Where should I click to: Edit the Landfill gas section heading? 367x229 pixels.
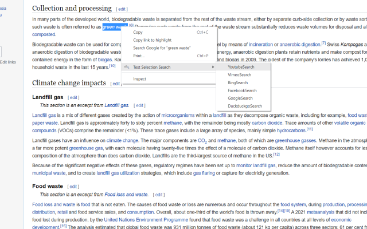[x=73, y=97]
